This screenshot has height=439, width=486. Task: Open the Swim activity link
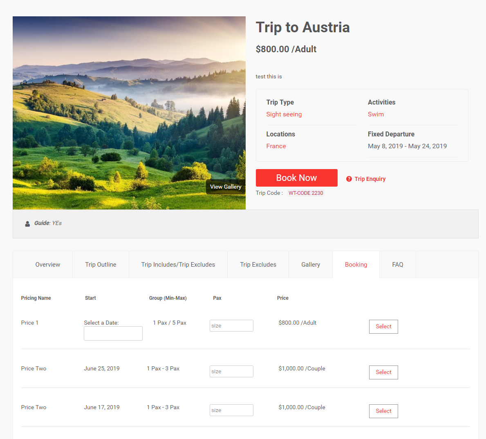coord(376,114)
